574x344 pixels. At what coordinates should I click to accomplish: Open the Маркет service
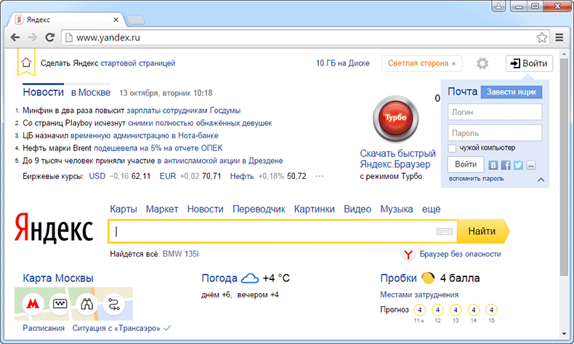tap(162, 209)
